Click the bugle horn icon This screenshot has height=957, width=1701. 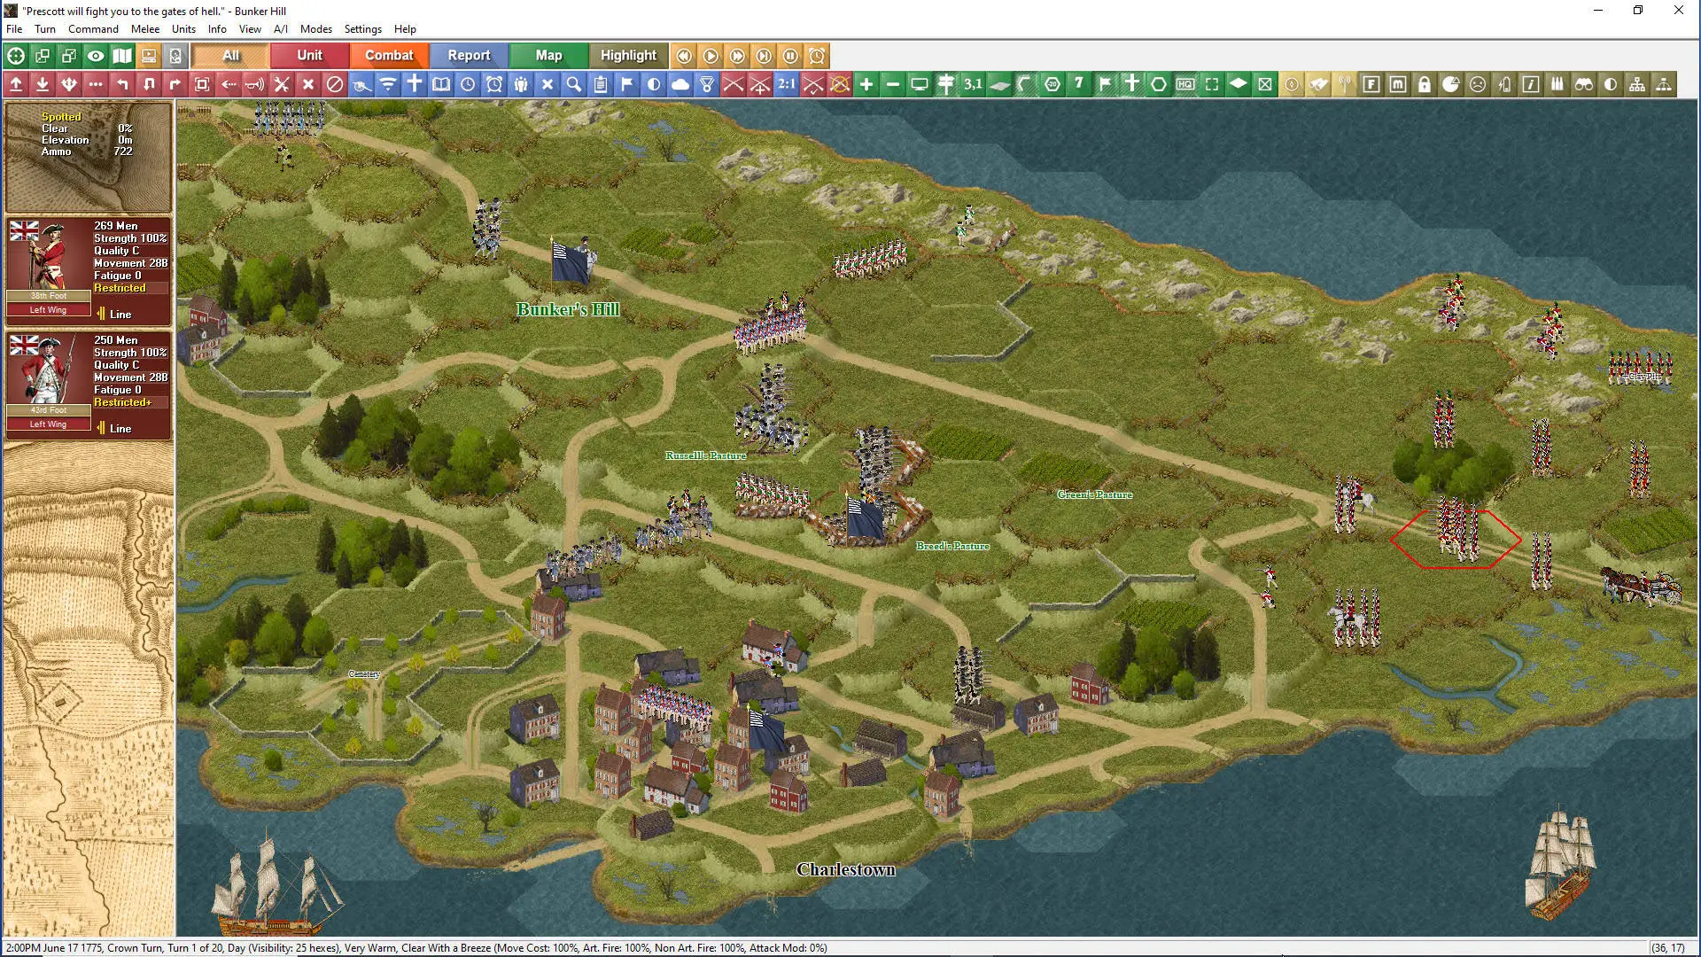[x=255, y=84]
